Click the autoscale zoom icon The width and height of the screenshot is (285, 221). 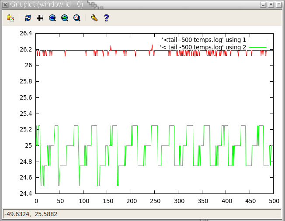77,18
